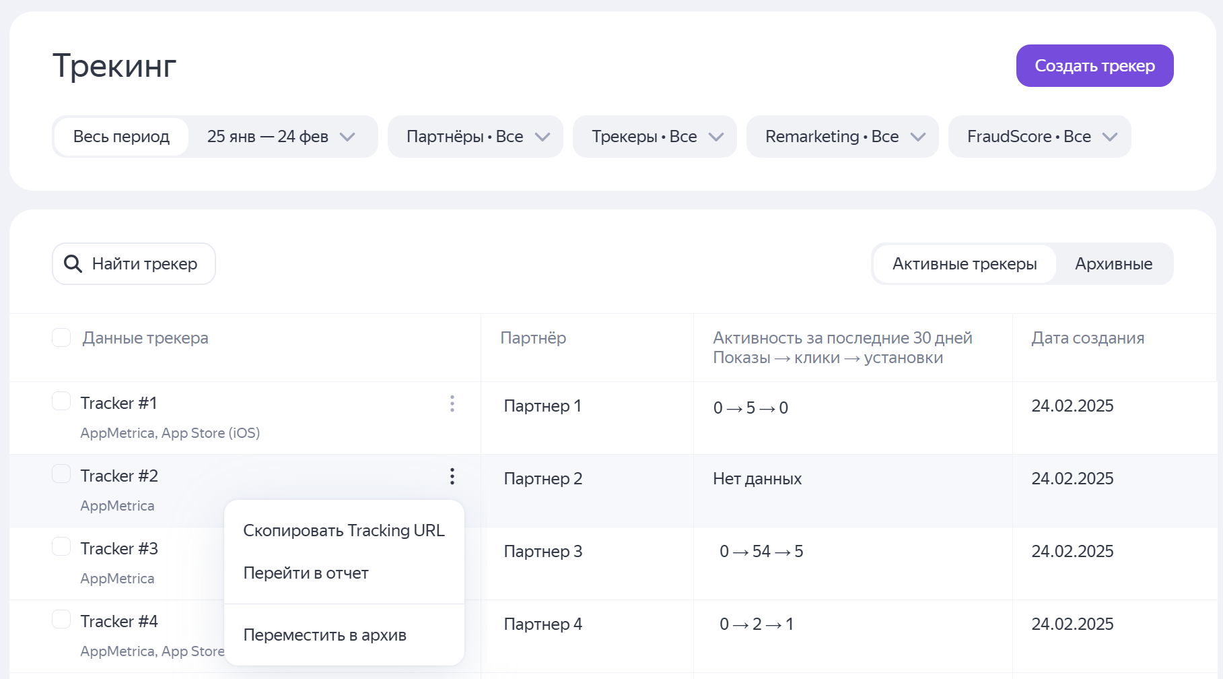Screen dimensions: 1223x679
Task: Open the Партнёры filter dropdown
Action: (x=475, y=137)
